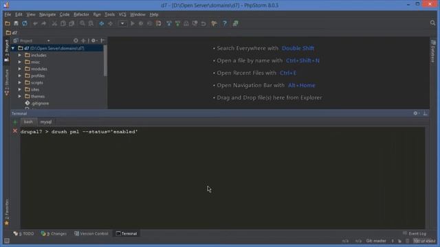Hide the Project panel
The height and width of the screenshot is (247, 440).
(102, 40)
